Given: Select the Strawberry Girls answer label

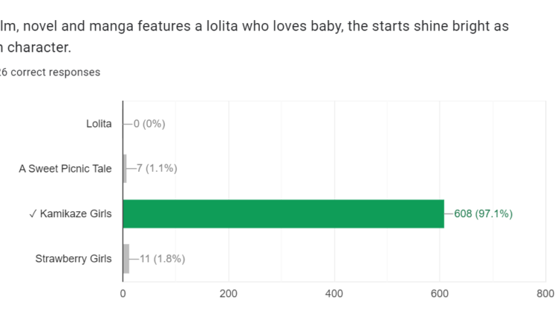Looking at the screenshot, I should coord(74,259).
